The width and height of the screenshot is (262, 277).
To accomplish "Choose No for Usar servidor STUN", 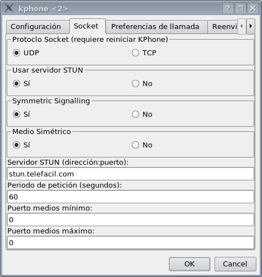I will click(142, 84).
